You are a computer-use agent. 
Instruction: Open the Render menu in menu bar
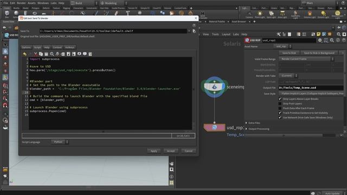(21, 3)
